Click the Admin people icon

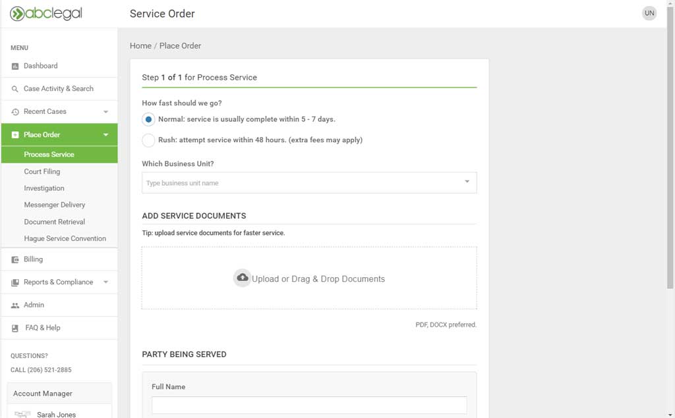(15, 305)
